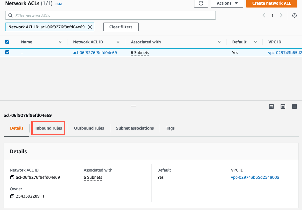The height and width of the screenshot is (210, 302).
Task: Sort by Network ACL ID column arrow
Action: pos(118,42)
